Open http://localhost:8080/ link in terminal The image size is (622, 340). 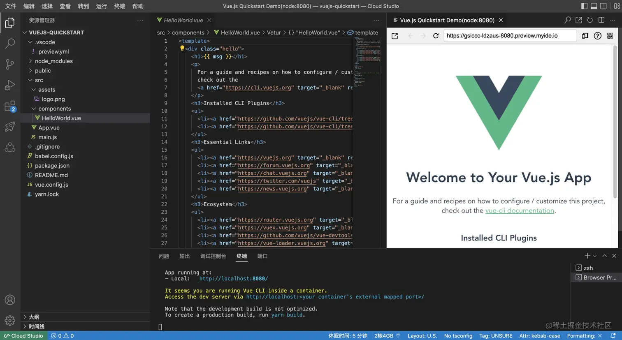tap(233, 279)
